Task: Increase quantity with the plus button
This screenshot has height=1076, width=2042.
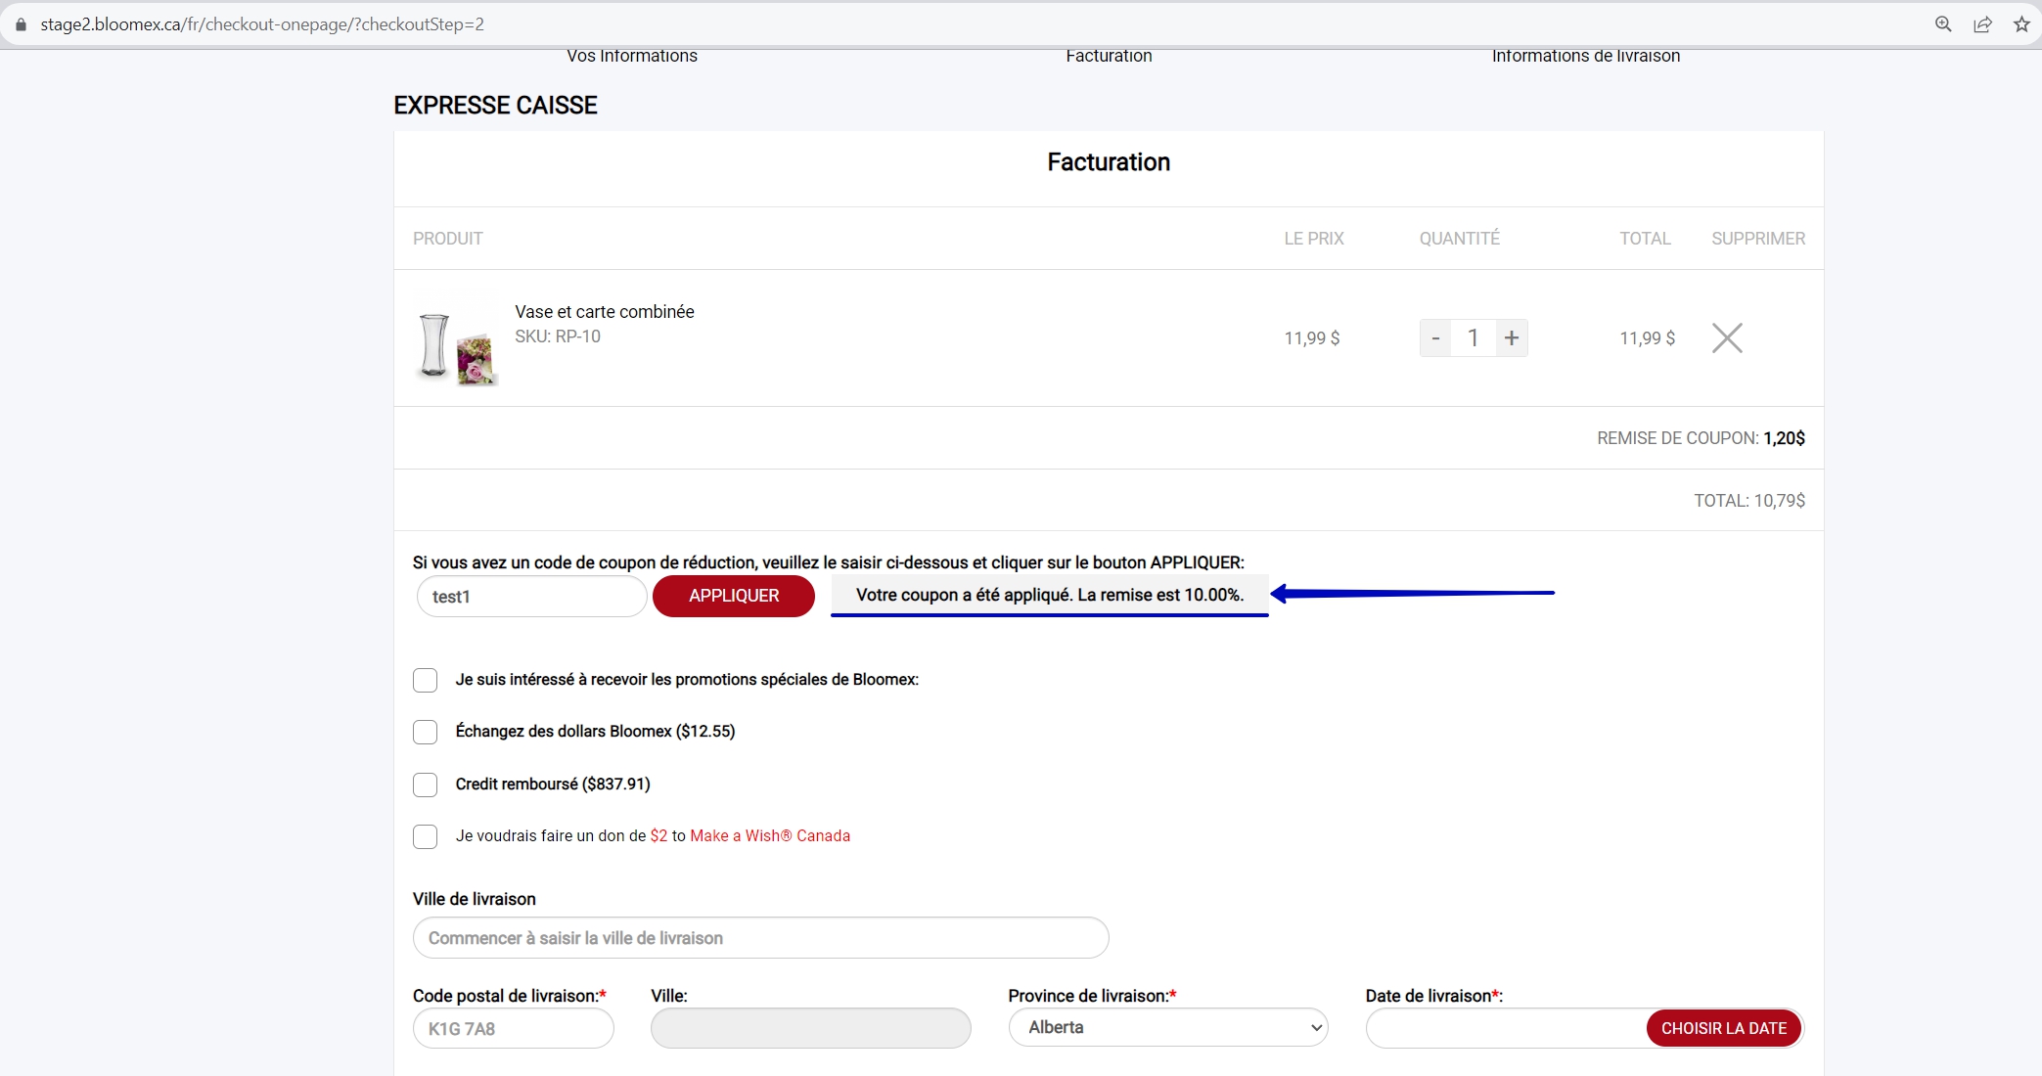Action: click(x=1512, y=338)
